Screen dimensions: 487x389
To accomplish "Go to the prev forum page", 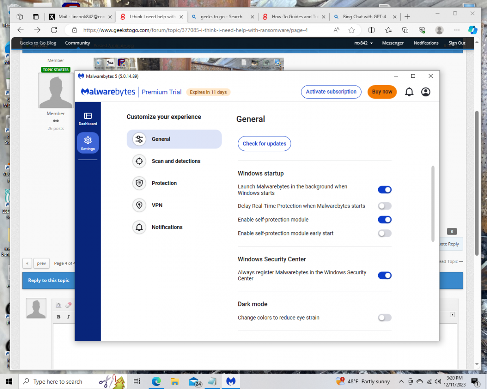I will click(41, 263).
